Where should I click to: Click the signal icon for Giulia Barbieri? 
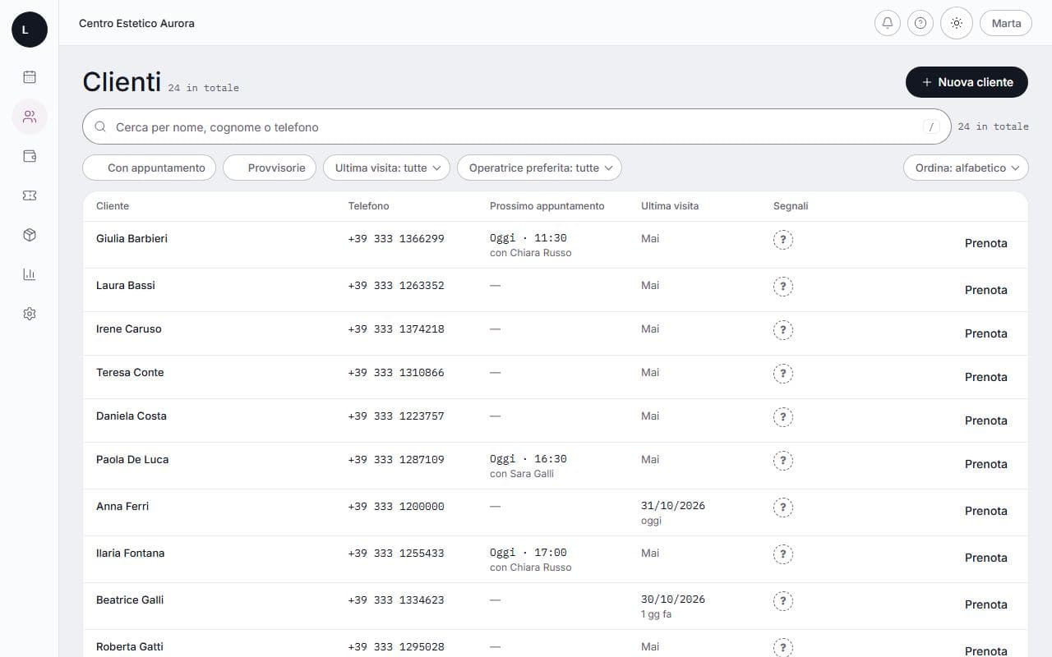click(x=783, y=240)
